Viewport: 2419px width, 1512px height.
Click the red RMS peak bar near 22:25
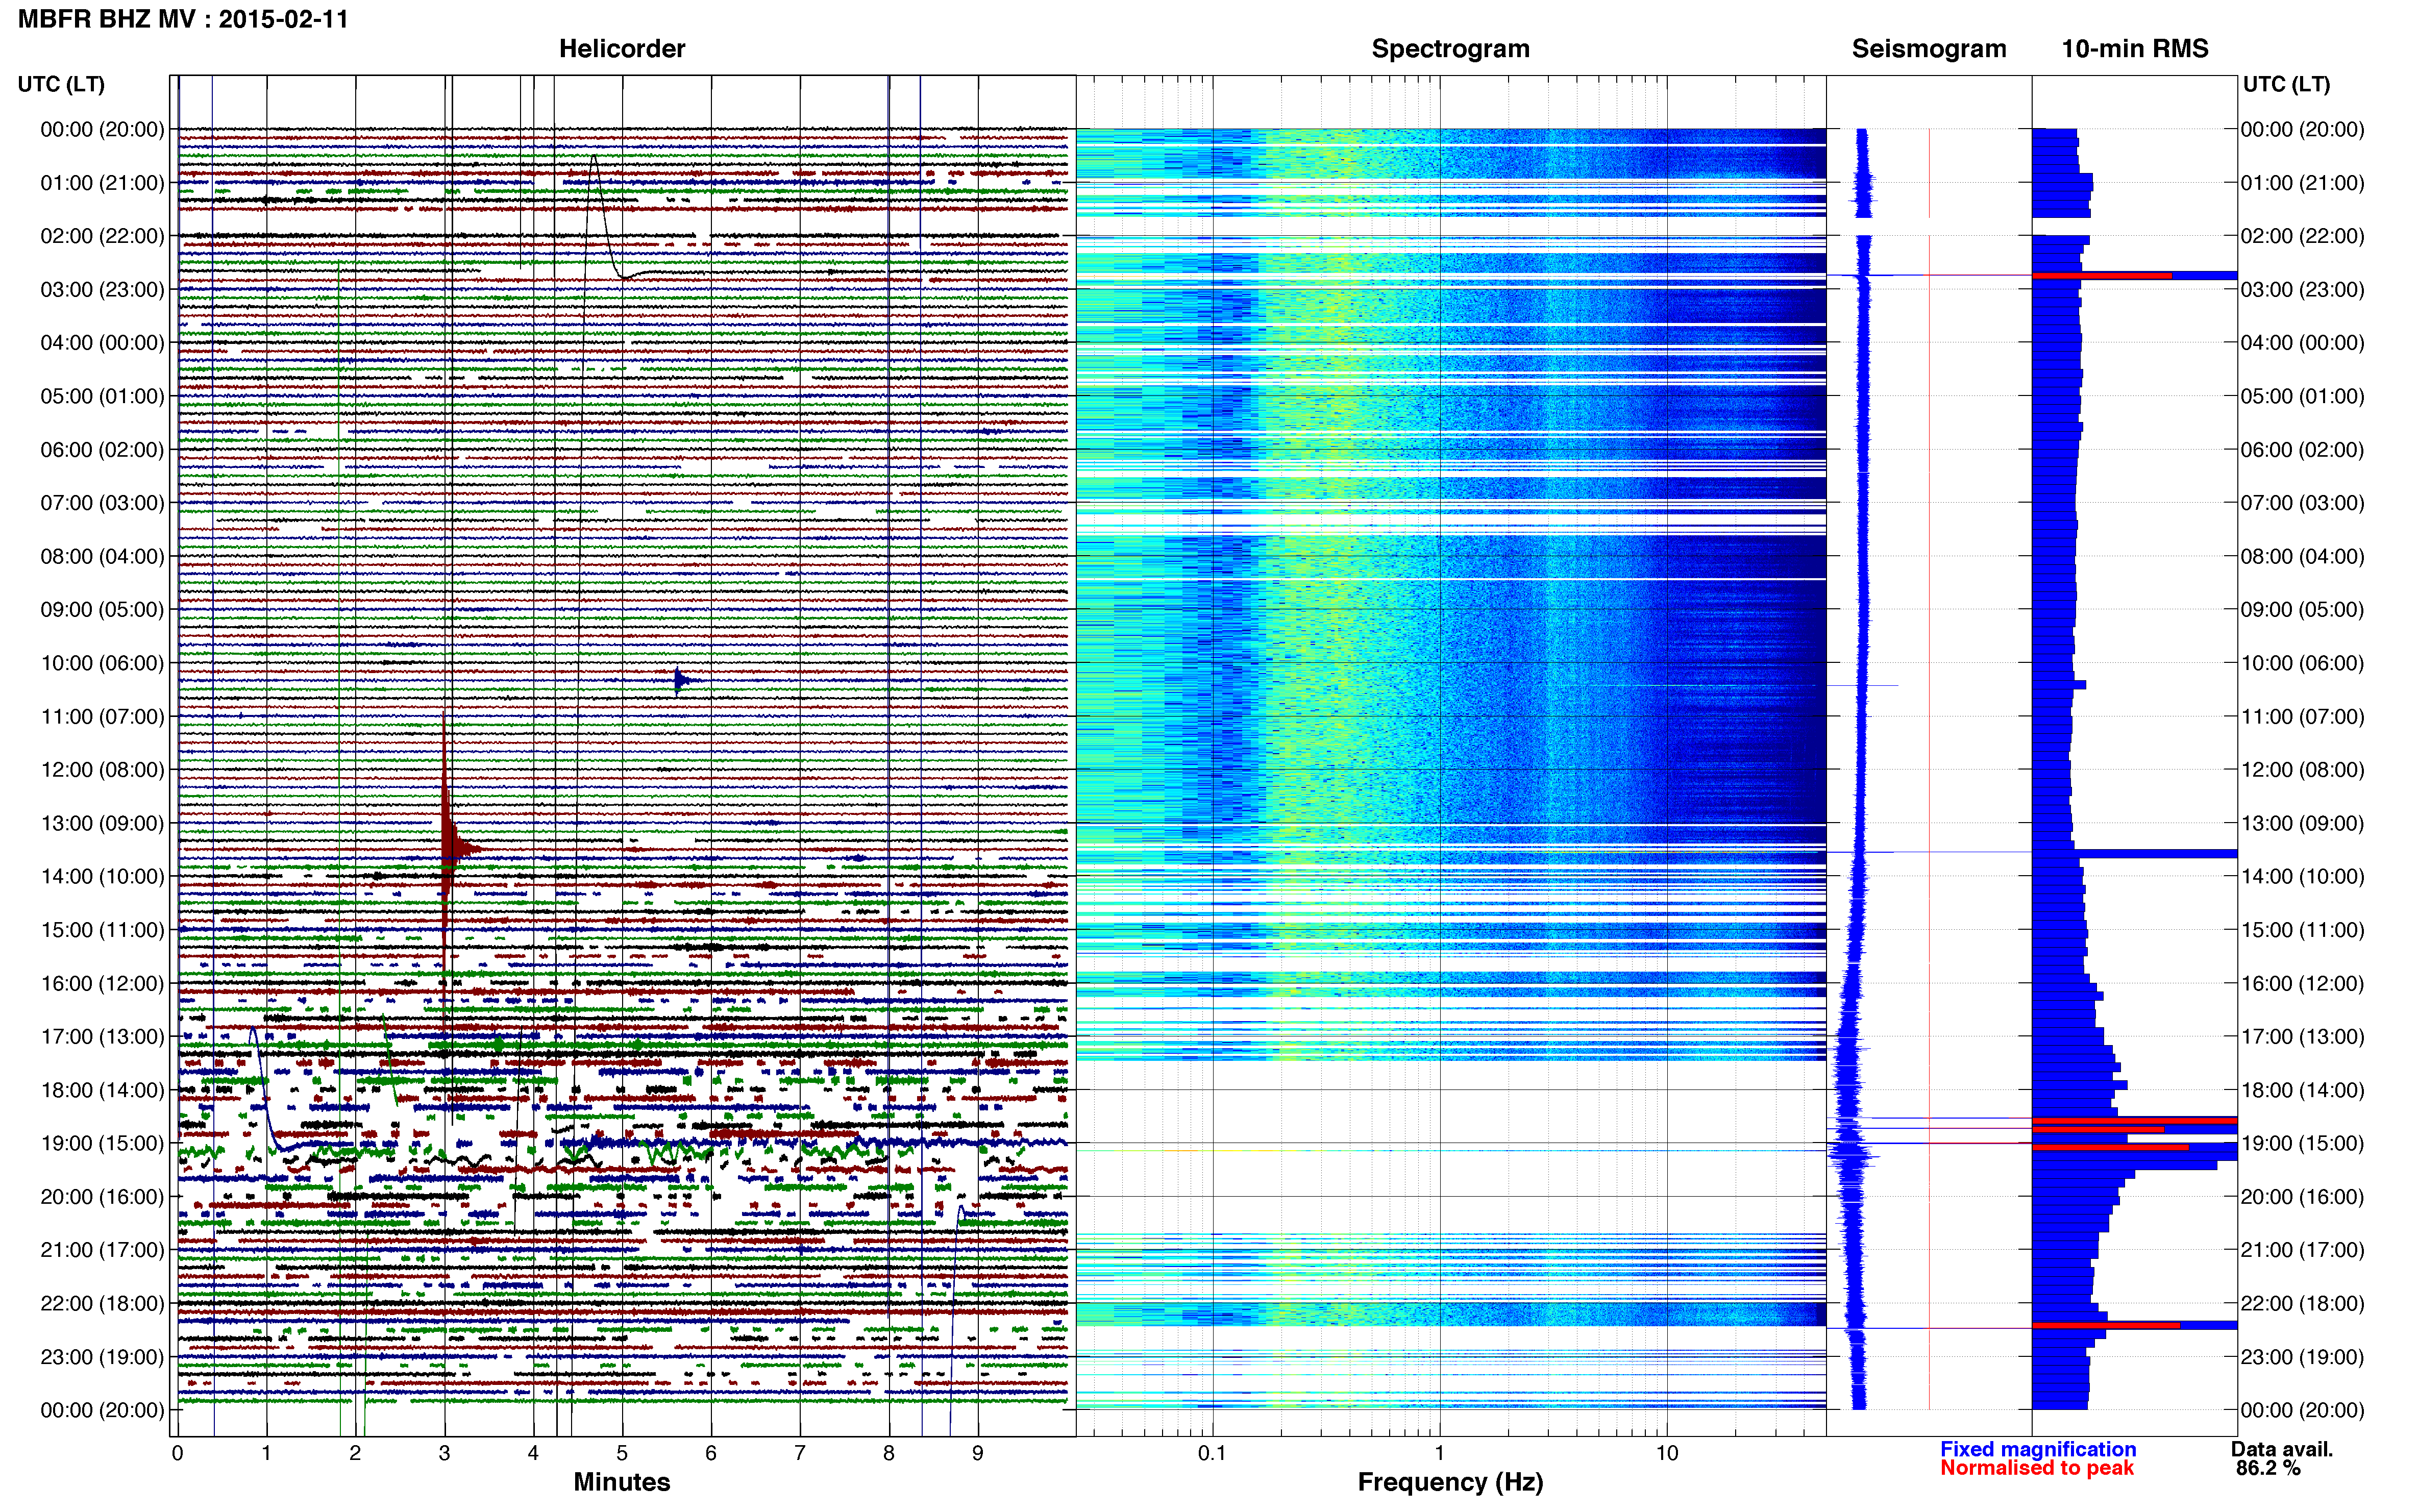point(2105,1325)
